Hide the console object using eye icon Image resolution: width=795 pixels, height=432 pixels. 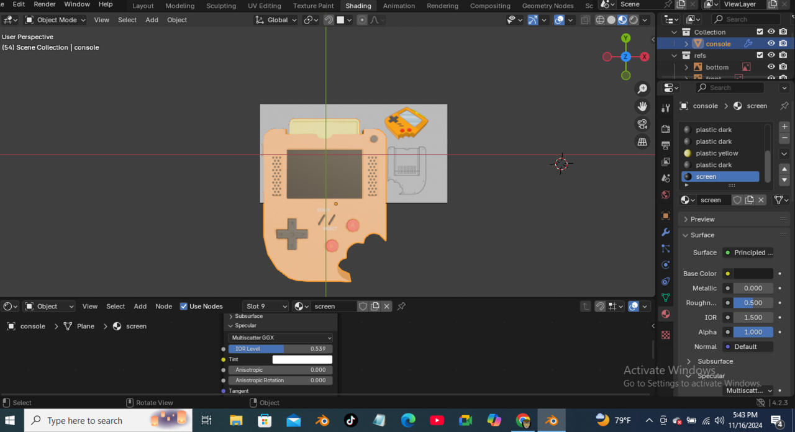pos(771,43)
